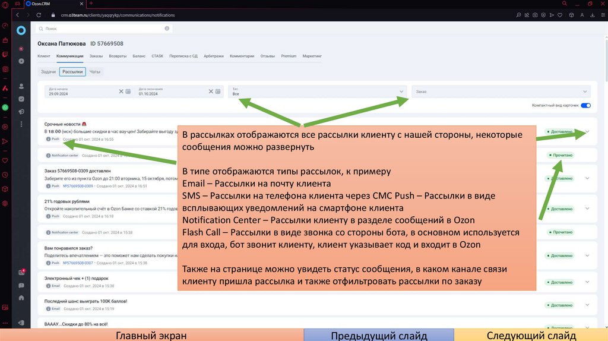
Task: Open browser downloads icon
Action: tap(593, 15)
